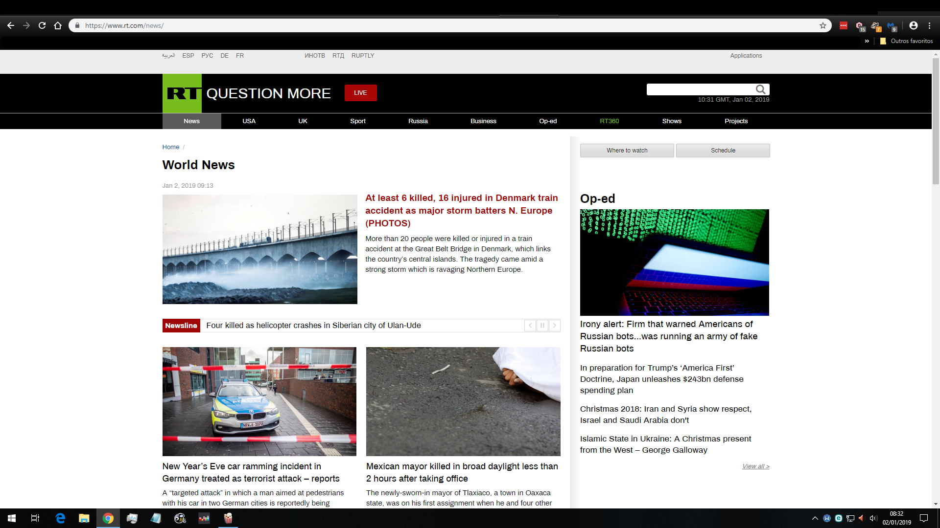940x528 pixels.
Task: Click the search magnifier icon on RT
Action: click(760, 89)
